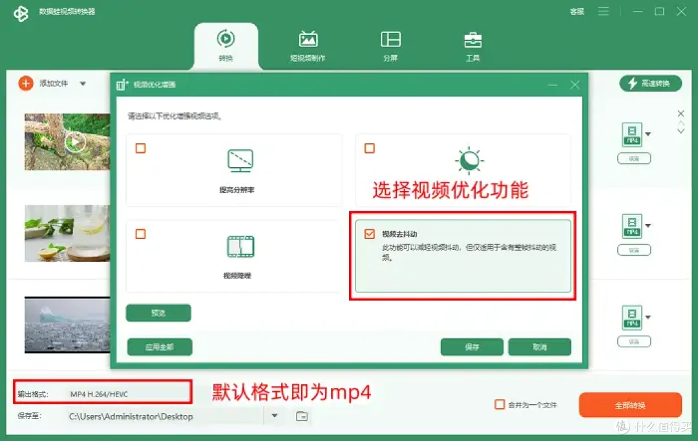The height and width of the screenshot is (441, 698).
Task: Open the output format MP4 H.264/HEVC field
Action: tap(129, 394)
